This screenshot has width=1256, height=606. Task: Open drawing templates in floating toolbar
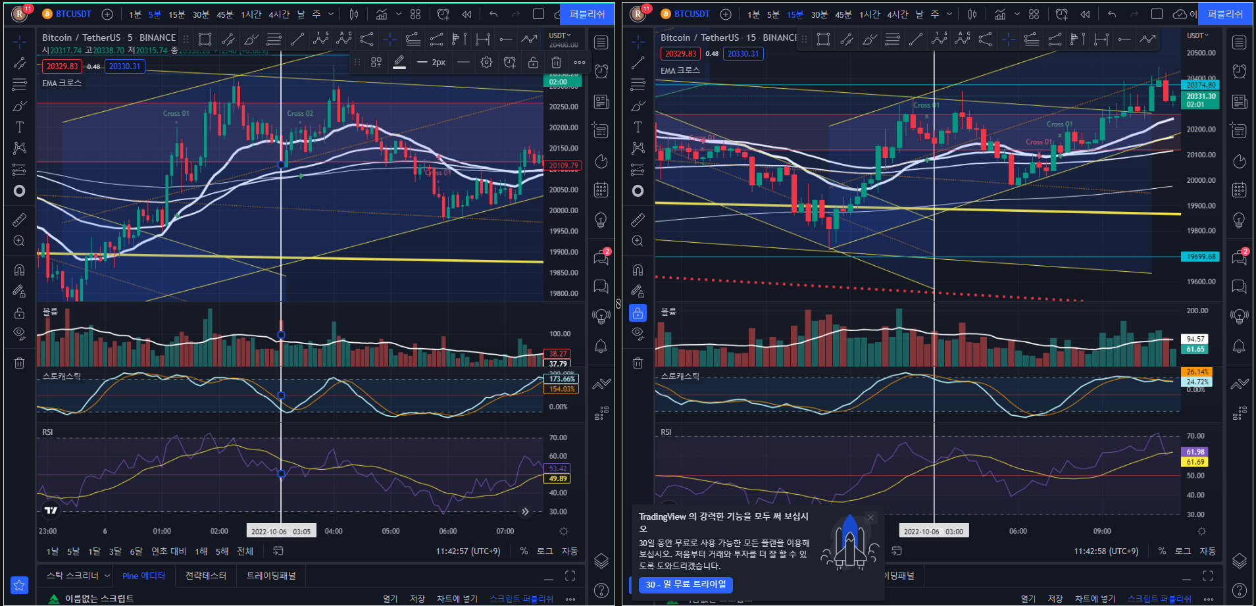coord(376,63)
